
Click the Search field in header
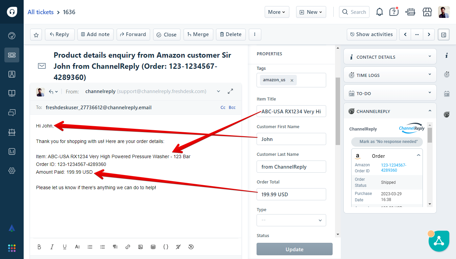point(354,12)
